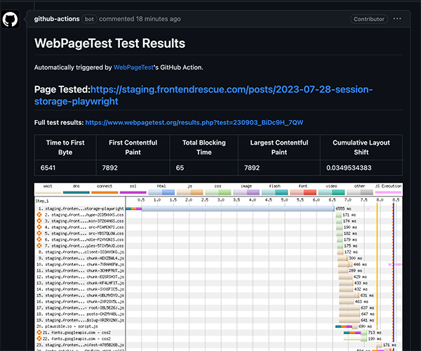Click the 'Total Blocking Time' column header
This screenshot has width=421, height=351.
click(203, 147)
